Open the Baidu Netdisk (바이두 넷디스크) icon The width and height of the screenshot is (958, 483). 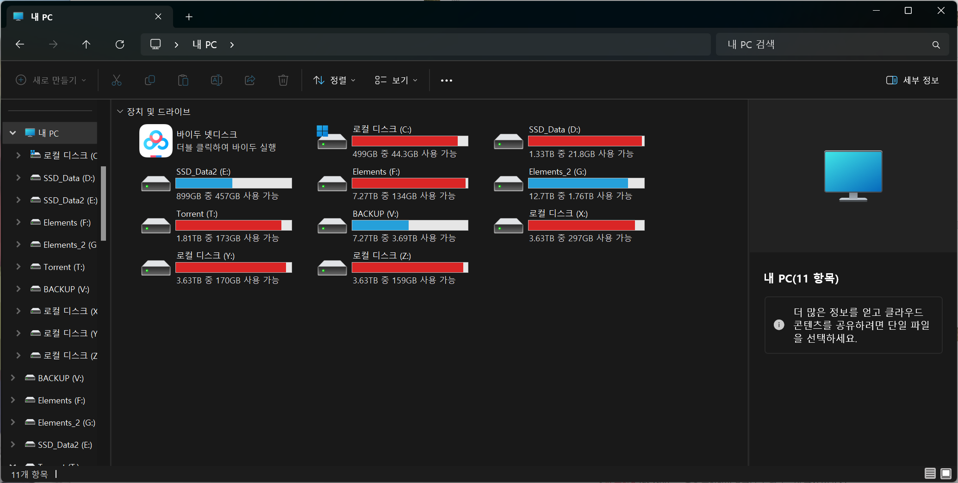[156, 141]
